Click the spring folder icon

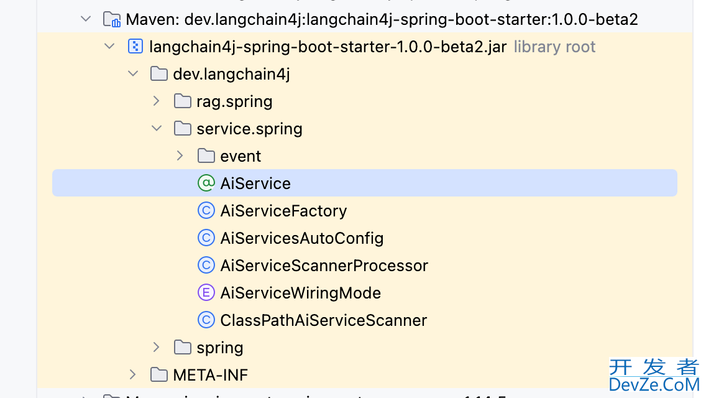pyautogui.click(x=182, y=348)
